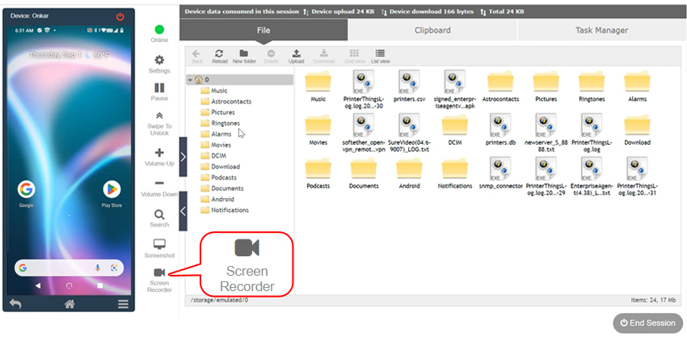The width and height of the screenshot is (687, 338).
Task: Select PrinterThingsLog.log file
Action: point(592,133)
